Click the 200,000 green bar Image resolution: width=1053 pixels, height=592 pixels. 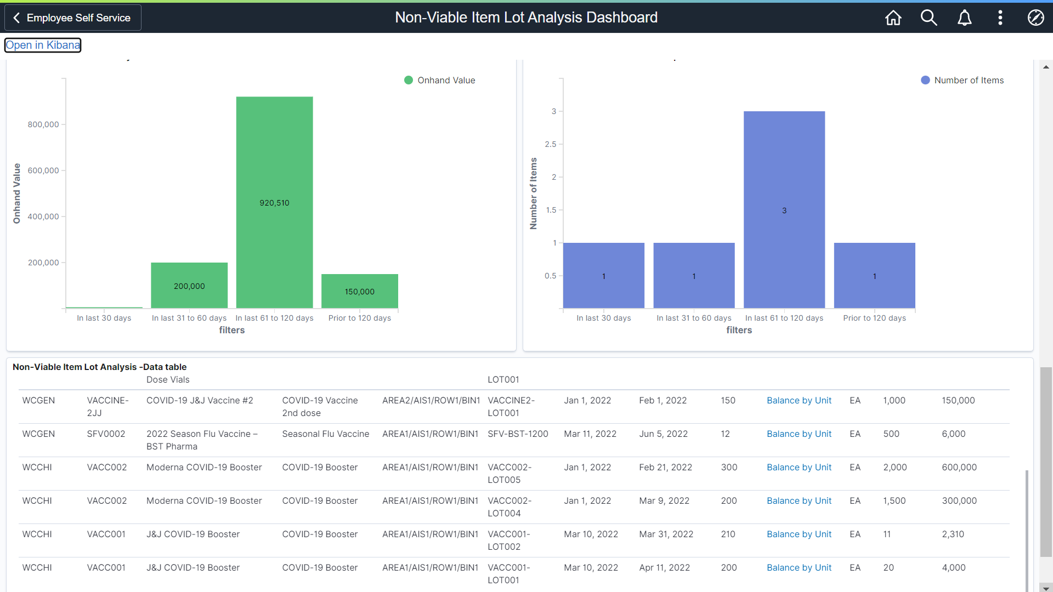[x=189, y=285]
